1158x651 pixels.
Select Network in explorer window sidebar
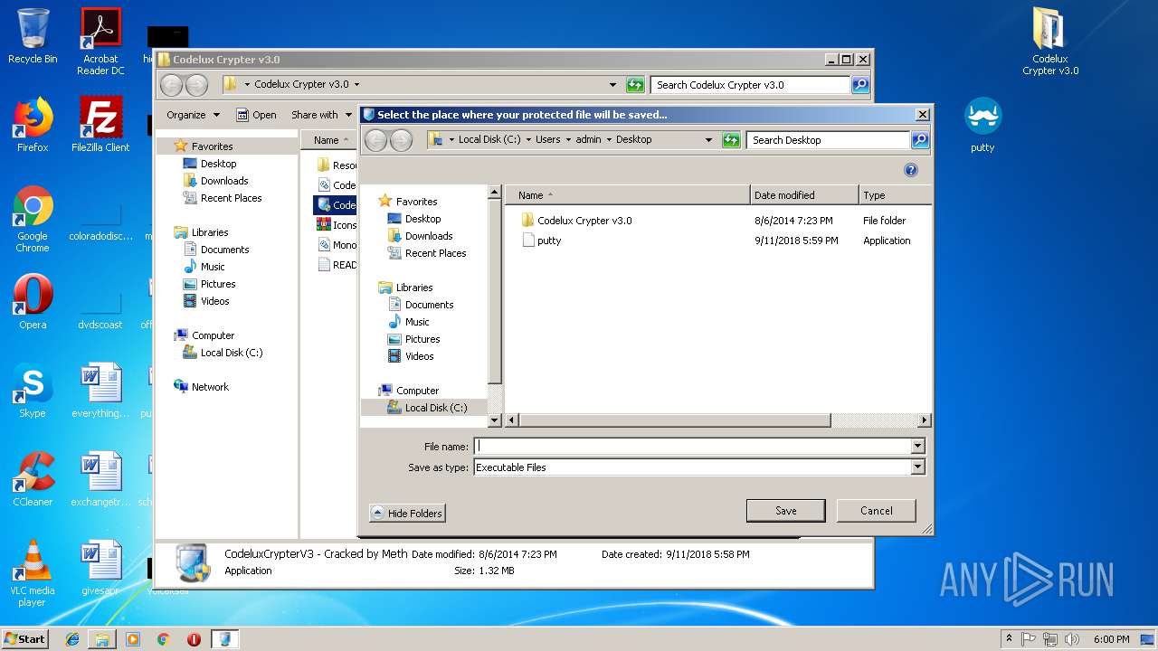pos(210,387)
